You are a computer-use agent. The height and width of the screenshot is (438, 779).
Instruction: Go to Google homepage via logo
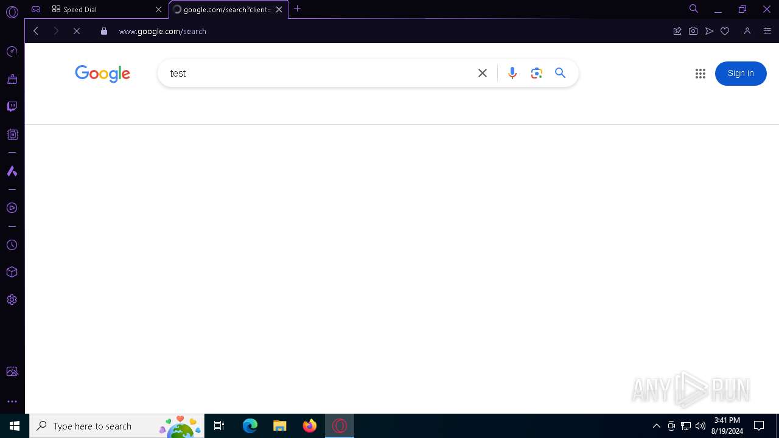[x=102, y=74]
